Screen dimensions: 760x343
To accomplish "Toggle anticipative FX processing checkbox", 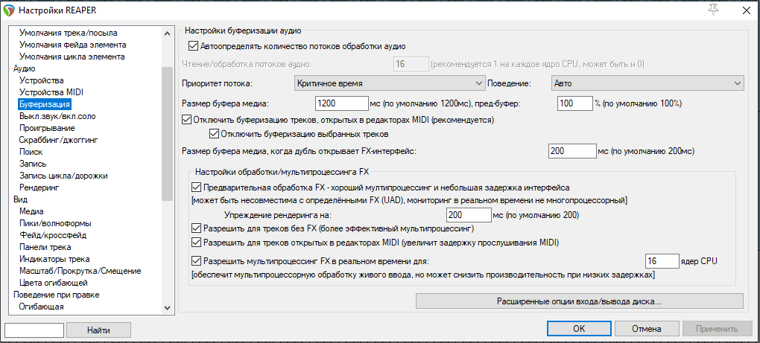I will click(x=197, y=187).
